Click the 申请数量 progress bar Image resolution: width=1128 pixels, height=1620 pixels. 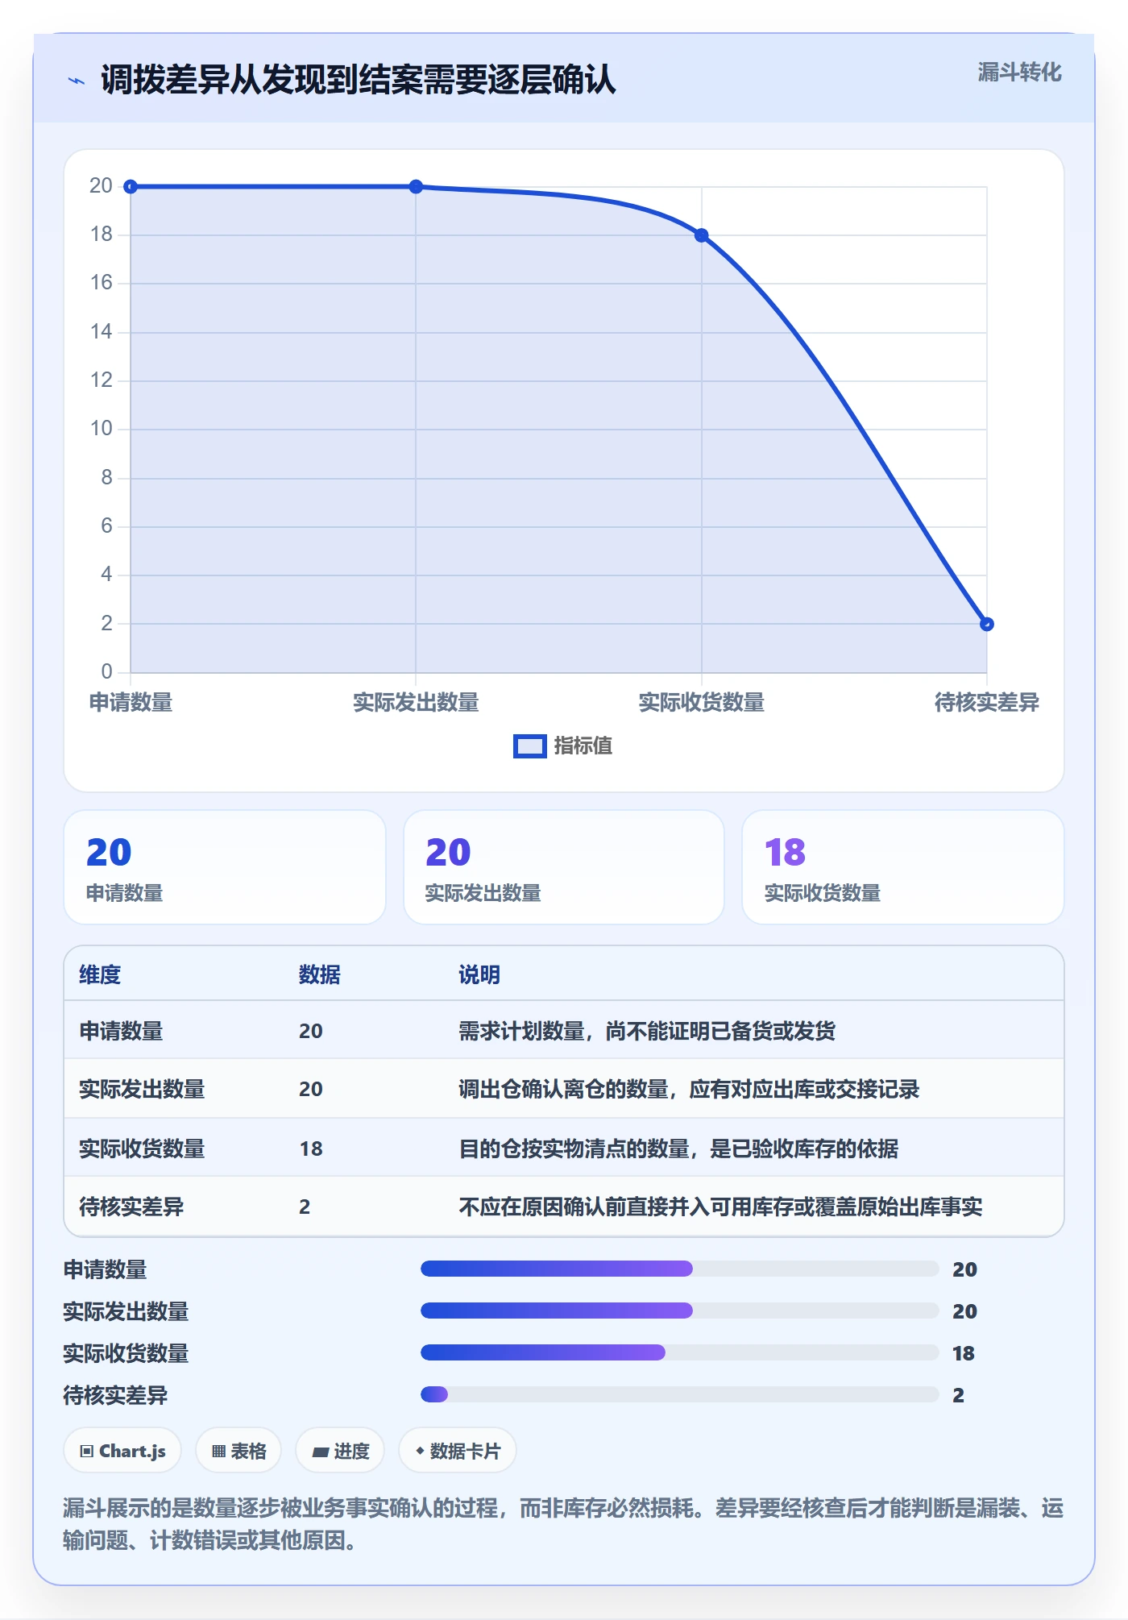tap(679, 1269)
